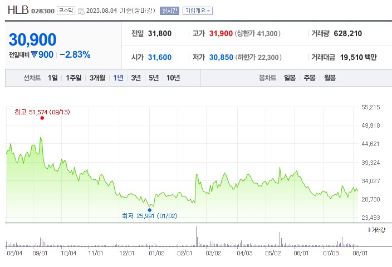Click the 시가 value 31,600
Screen dimensions: 392x267
tap(160, 57)
